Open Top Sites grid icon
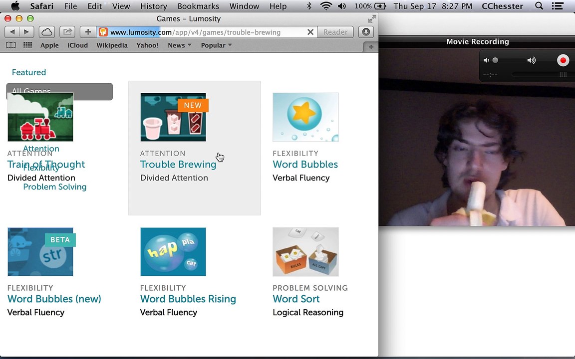 (27, 45)
